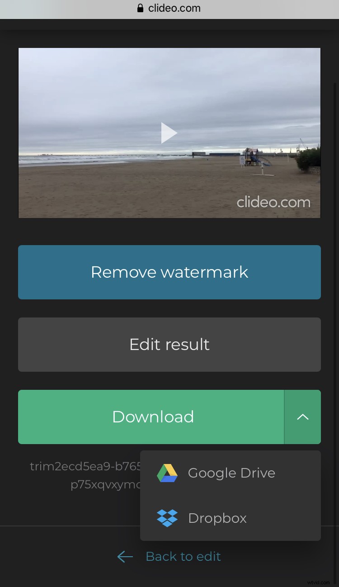
Task: Open the Google Drive upload option
Action: pyautogui.click(x=231, y=473)
